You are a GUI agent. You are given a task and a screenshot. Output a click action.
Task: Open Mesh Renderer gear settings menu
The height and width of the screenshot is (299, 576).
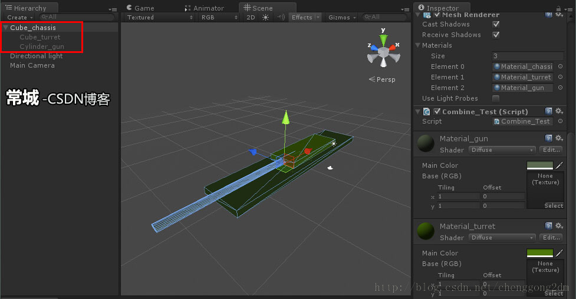coord(559,15)
